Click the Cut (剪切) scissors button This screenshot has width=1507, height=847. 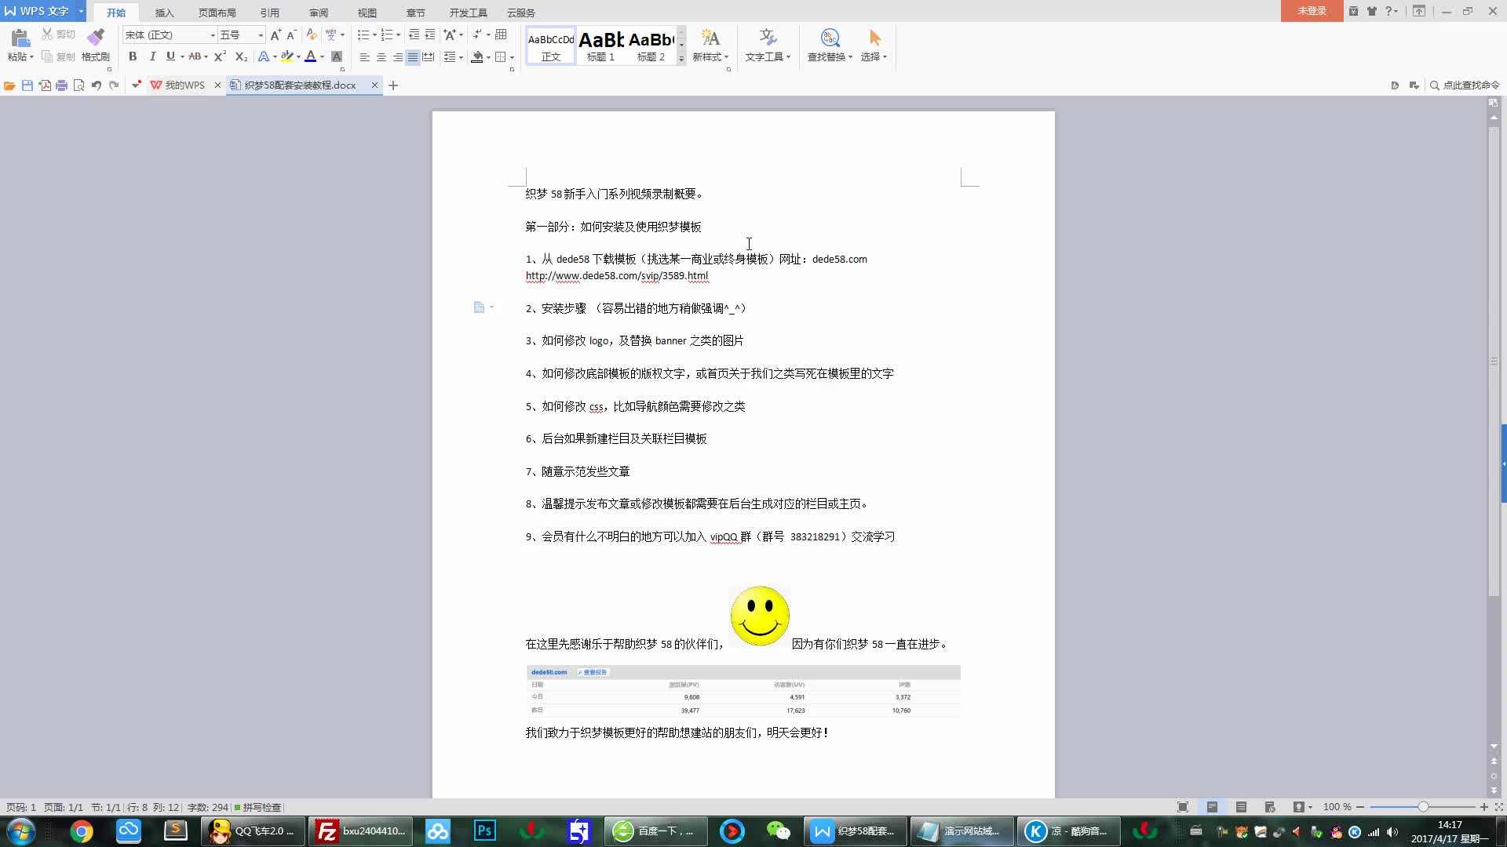click(x=59, y=35)
